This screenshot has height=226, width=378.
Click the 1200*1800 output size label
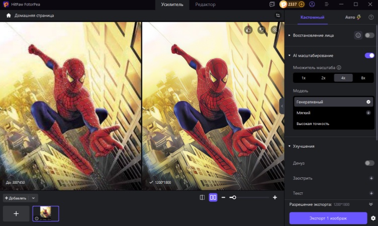[x=163, y=182]
